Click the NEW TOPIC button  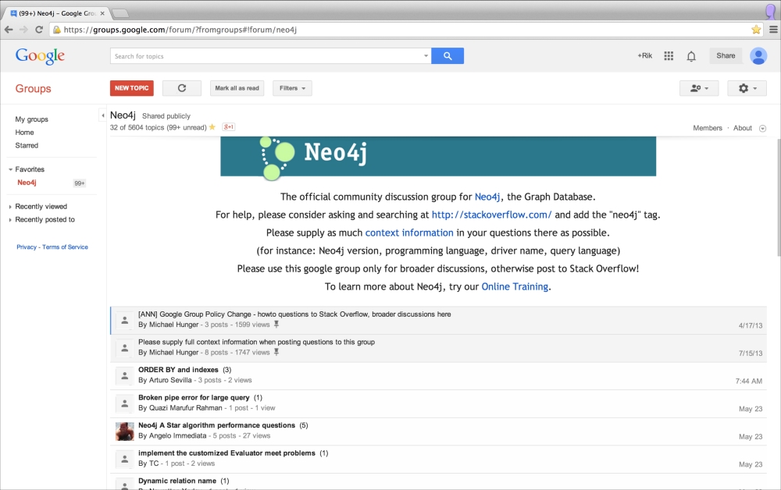[x=131, y=88]
